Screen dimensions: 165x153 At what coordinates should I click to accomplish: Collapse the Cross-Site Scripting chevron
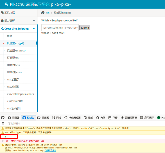coord(34,28)
